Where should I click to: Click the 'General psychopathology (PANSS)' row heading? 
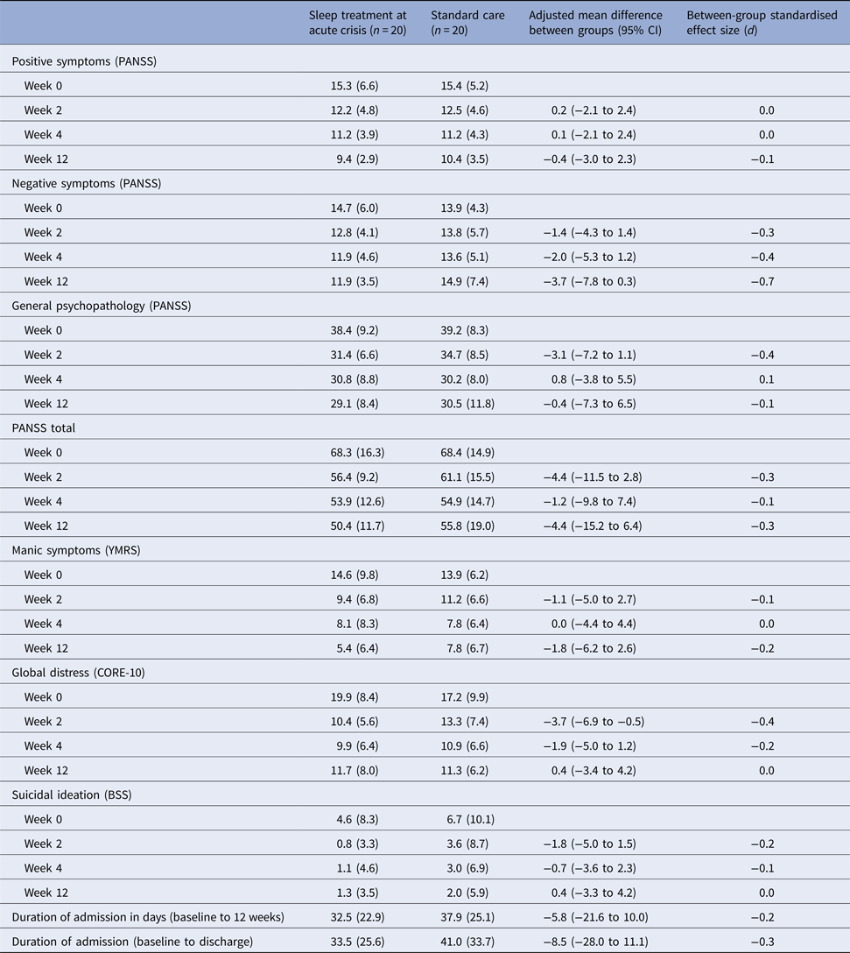[x=102, y=306]
